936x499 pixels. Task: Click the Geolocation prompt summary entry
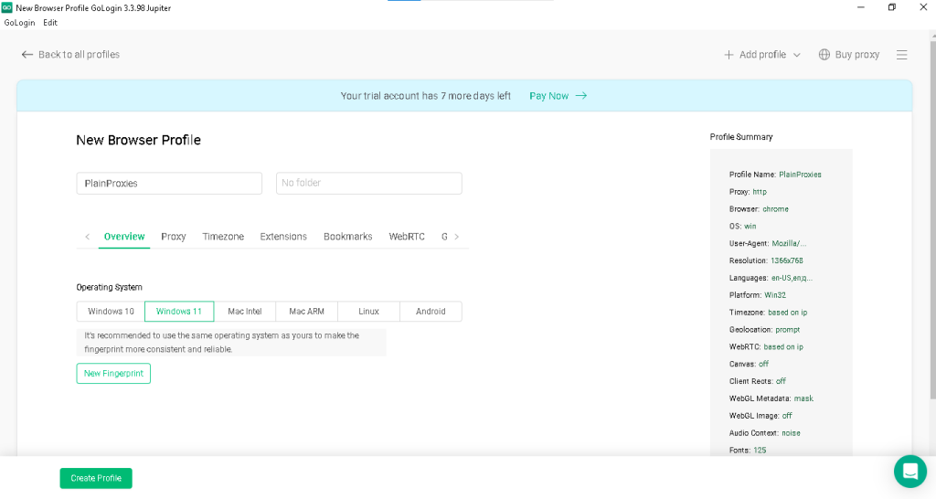(x=764, y=330)
